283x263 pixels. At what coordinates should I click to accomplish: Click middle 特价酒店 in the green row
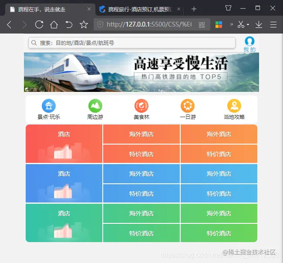pos(141,233)
